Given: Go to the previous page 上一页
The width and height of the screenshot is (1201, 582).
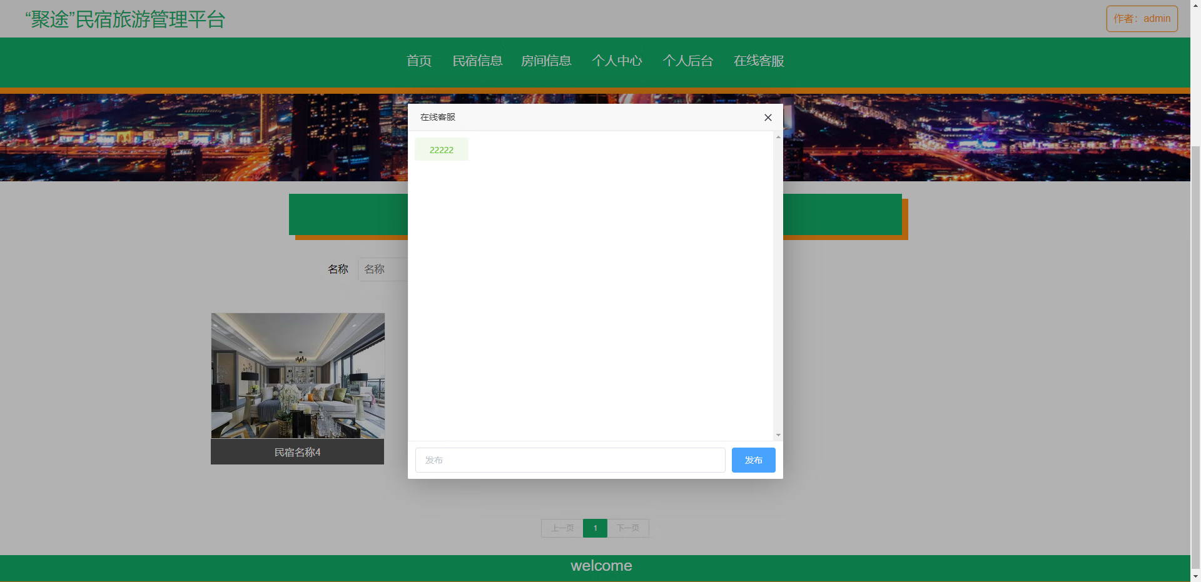Looking at the screenshot, I should (x=562, y=528).
